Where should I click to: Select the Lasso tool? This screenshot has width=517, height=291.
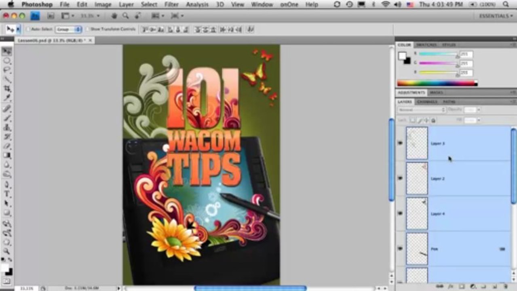7,70
